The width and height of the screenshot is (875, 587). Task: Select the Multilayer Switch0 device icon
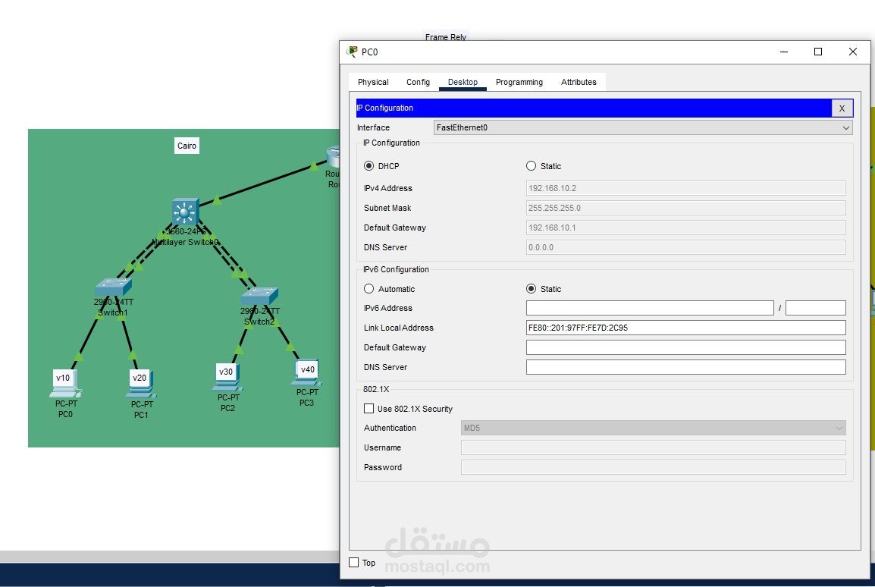coord(185,212)
